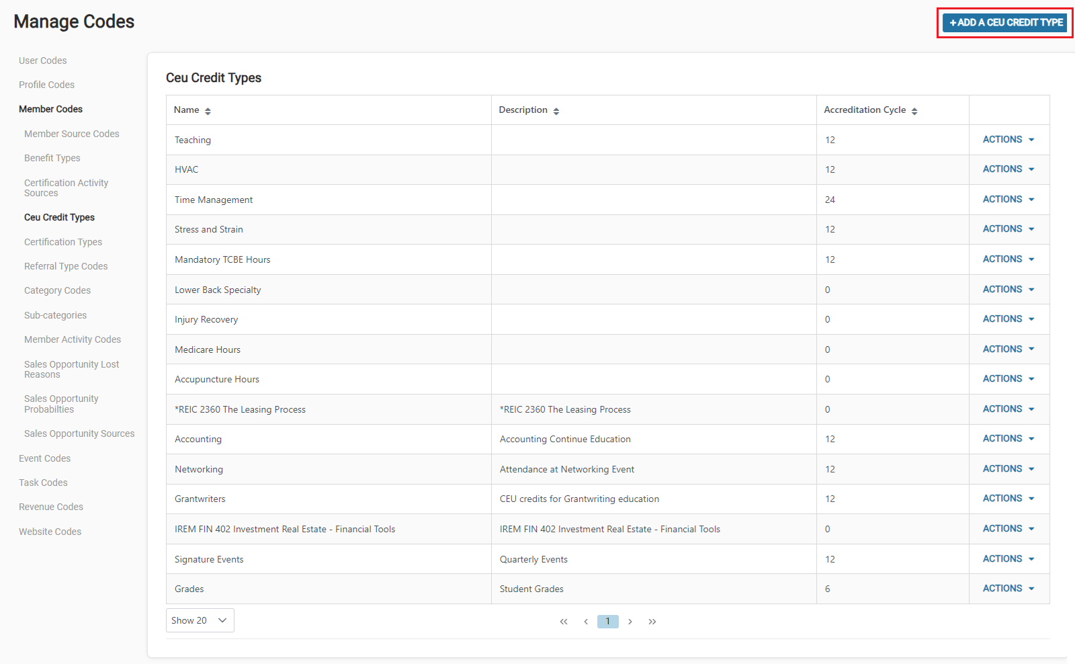Go to Benefit Types in sidebar
Image resolution: width=1075 pixels, height=664 pixels.
point(52,158)
